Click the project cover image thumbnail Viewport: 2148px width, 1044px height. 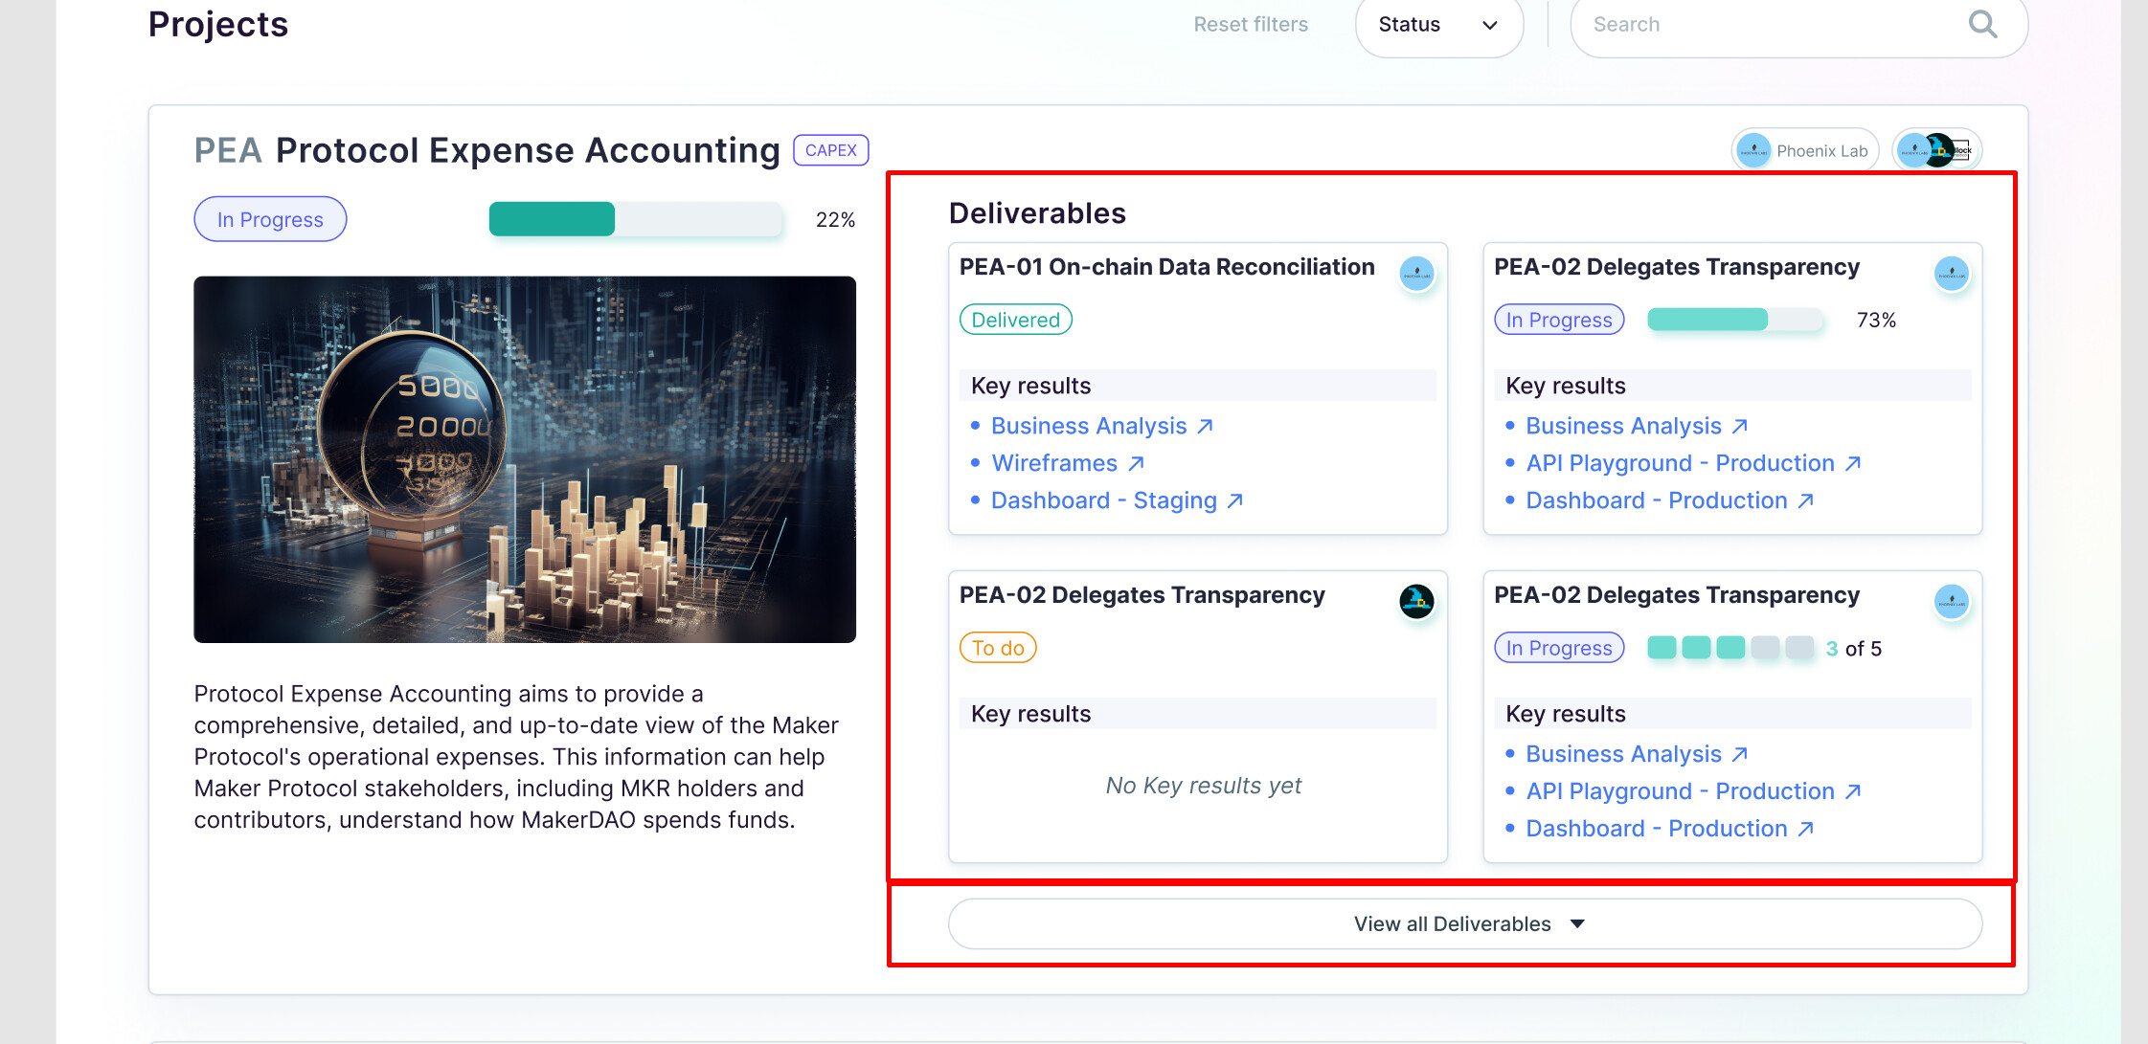(525, 459)
